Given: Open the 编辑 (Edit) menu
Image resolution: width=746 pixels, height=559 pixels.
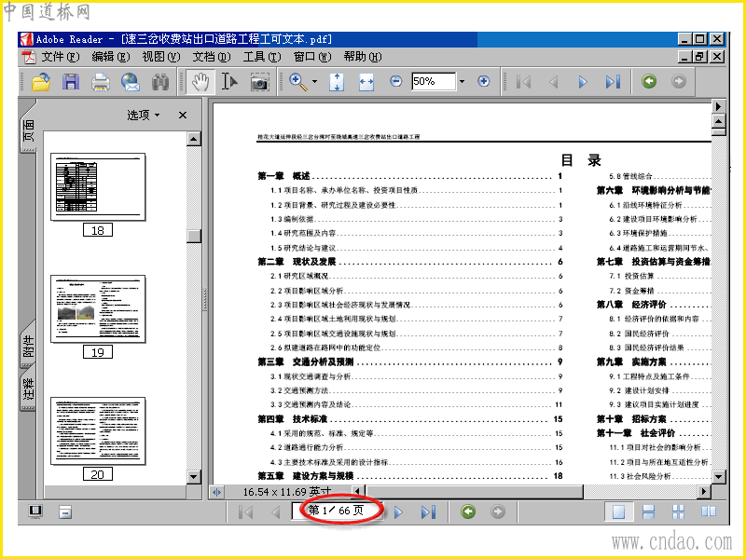Looking at the screenshot, I should 110,57.
